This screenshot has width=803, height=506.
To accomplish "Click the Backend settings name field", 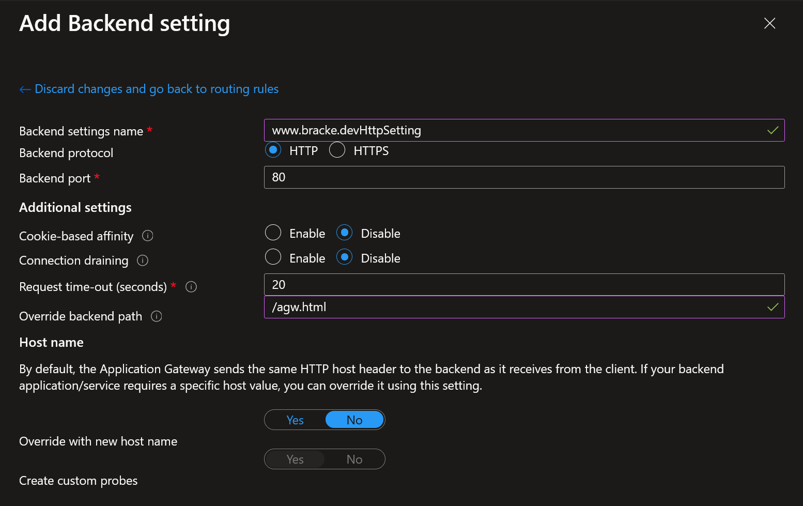I will click(x=517, y=130).
